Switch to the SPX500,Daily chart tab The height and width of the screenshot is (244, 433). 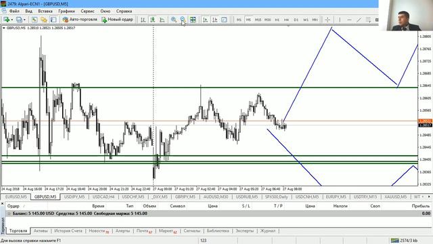[x=277, y=197]
